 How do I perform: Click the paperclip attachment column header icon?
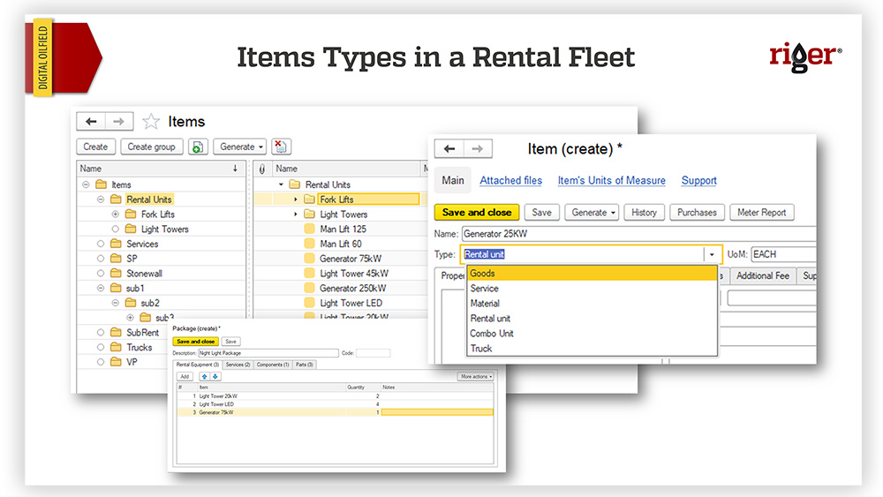tap(261, 169)
